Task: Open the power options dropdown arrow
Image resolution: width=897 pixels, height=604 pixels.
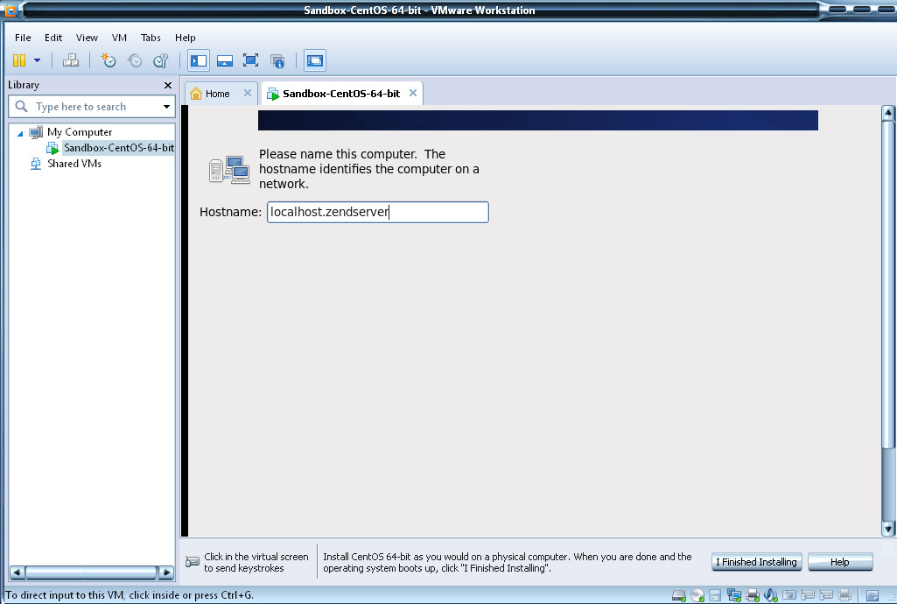Action: [37, 60]
